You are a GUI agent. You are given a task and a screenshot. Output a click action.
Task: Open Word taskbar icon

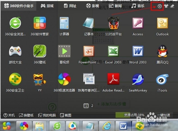(123, 126)
